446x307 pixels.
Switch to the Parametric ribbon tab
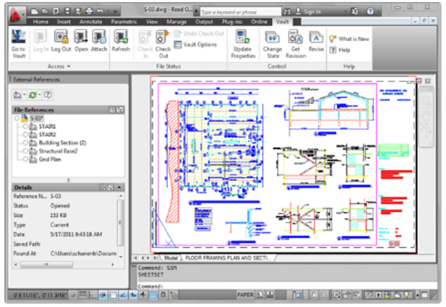[124, 22]
